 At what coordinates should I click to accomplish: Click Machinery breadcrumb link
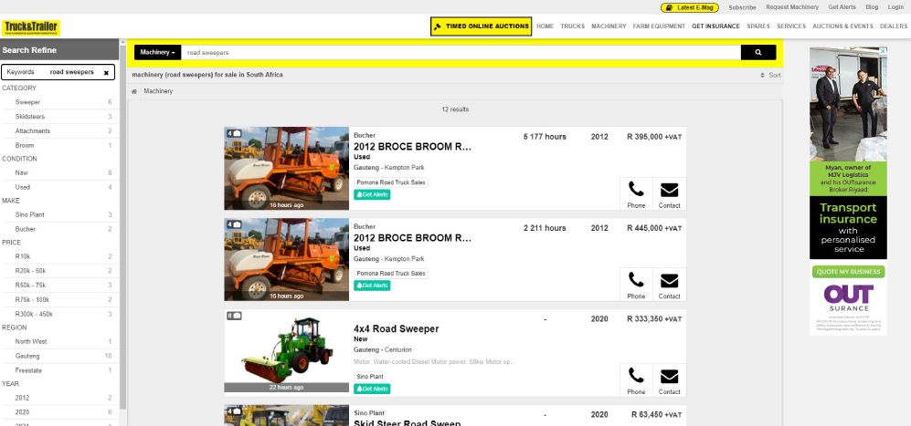pyautogui.click(x=158, y=91)
